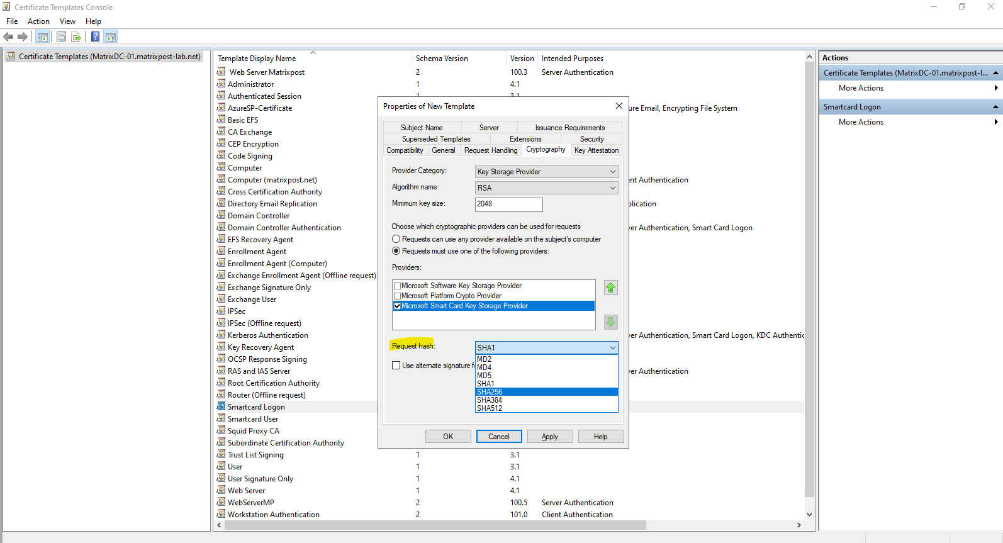Click the Certificate Templates node icon in tree
This screenshot has height=543, width=1003.
click(11, 57)
